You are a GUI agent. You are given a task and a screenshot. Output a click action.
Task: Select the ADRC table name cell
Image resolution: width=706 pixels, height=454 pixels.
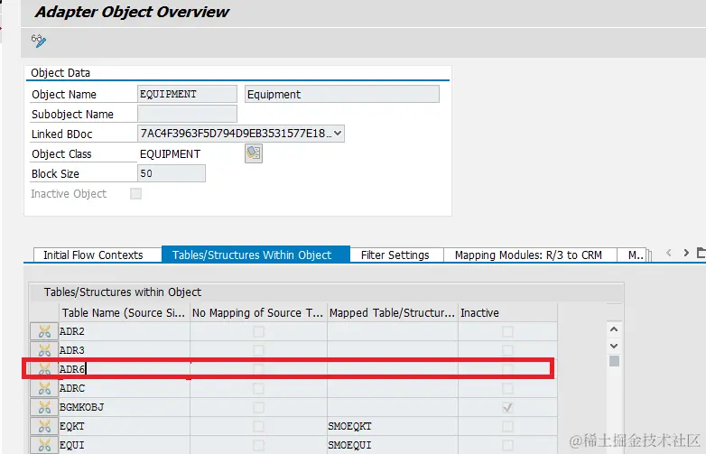tap(125, 388)
